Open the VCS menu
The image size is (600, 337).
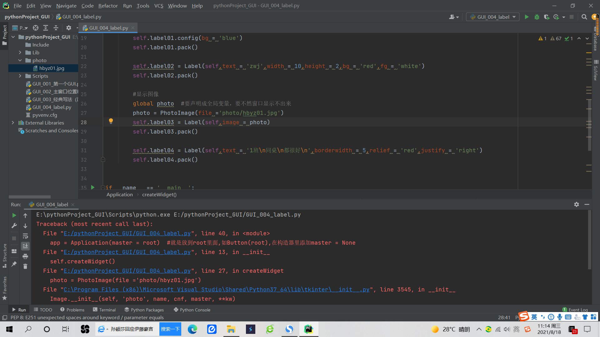159,6
